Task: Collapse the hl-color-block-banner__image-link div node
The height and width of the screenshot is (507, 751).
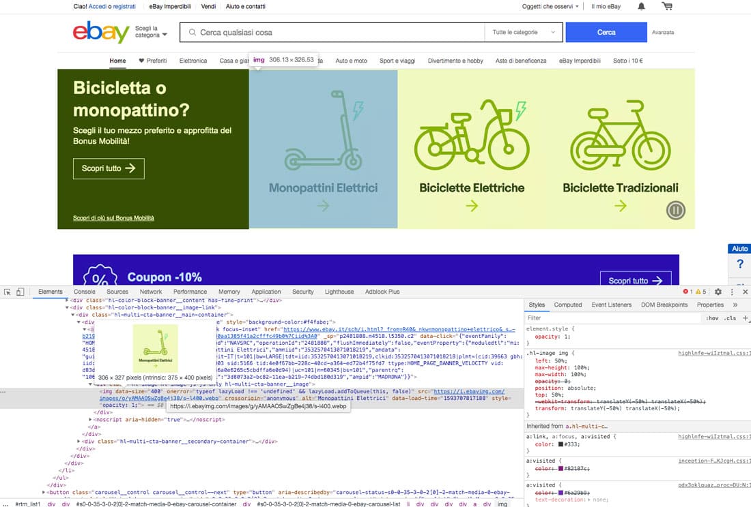Action: 67,308
